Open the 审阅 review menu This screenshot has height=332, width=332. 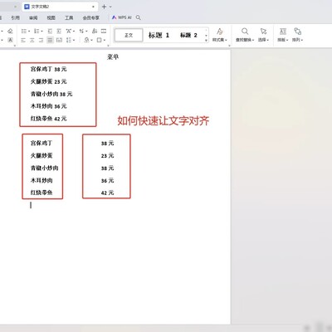(33, 17)
